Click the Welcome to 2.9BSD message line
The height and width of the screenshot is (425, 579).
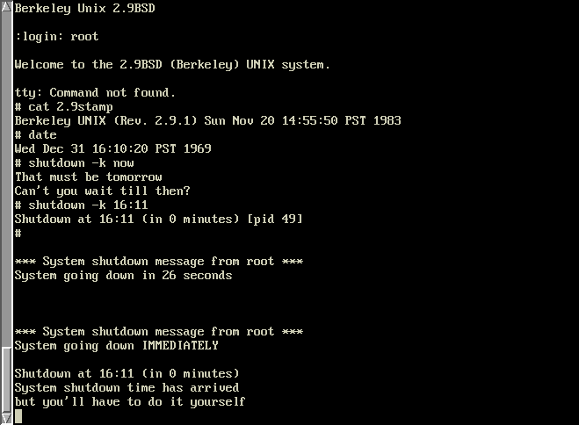click(x=172, y=65)
